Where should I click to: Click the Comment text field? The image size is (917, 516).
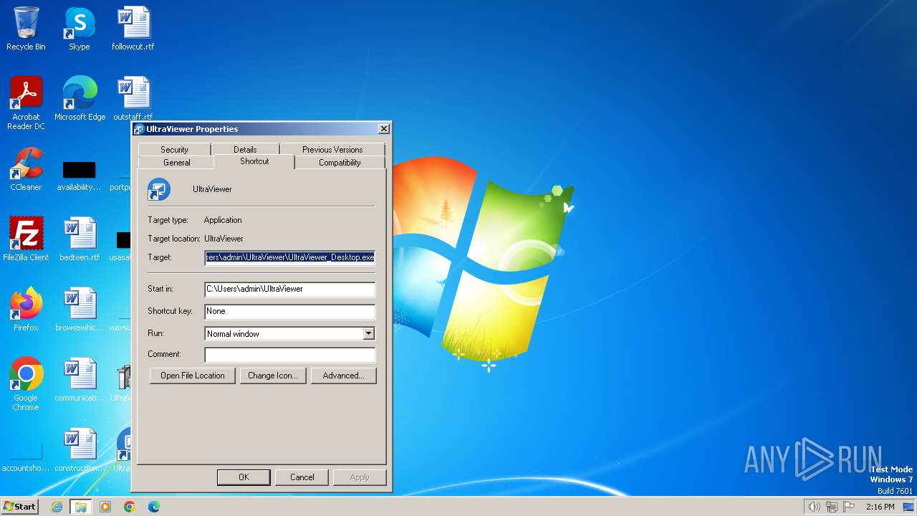(x=289, y=355)
